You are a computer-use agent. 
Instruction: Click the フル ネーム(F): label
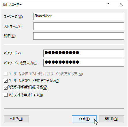click(13, 26)
